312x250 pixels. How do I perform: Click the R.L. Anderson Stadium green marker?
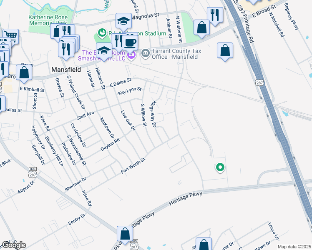[102, 33]
